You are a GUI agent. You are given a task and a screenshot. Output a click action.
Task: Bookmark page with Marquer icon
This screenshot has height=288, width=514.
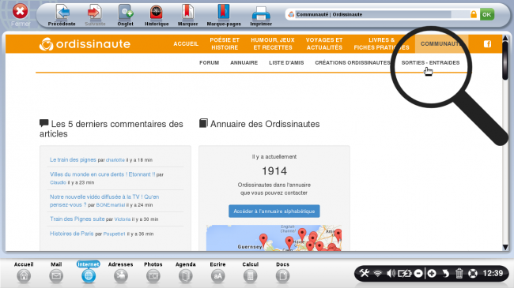[187, 13]
